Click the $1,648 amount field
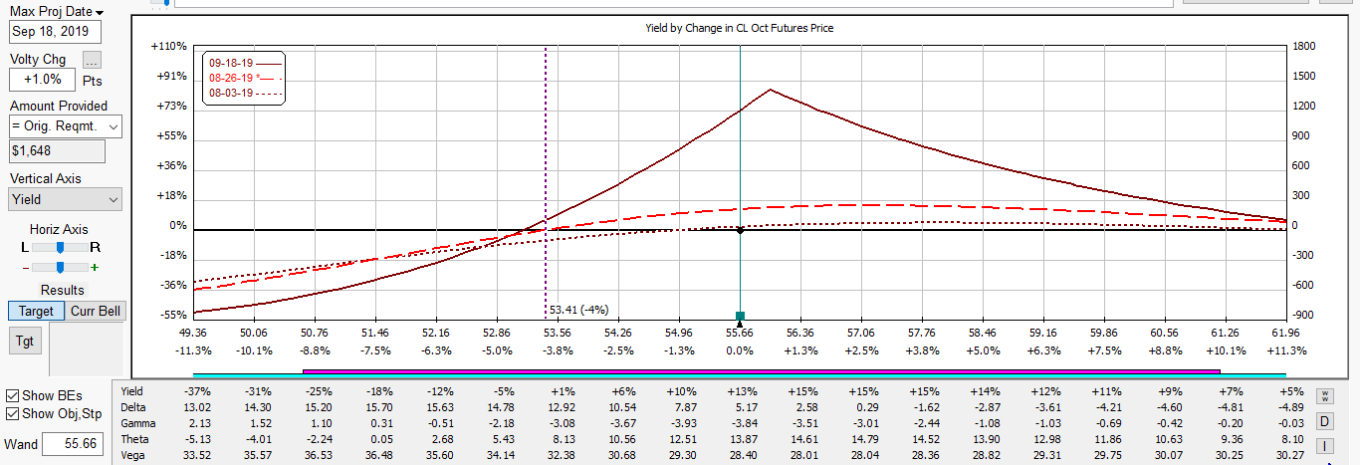This screenshot has width=1360, height=465. (x=57, y=151)
